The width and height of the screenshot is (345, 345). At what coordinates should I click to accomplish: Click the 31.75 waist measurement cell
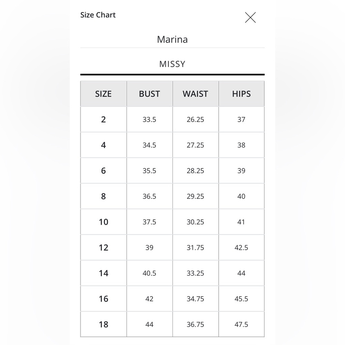[x=195, y=247]
